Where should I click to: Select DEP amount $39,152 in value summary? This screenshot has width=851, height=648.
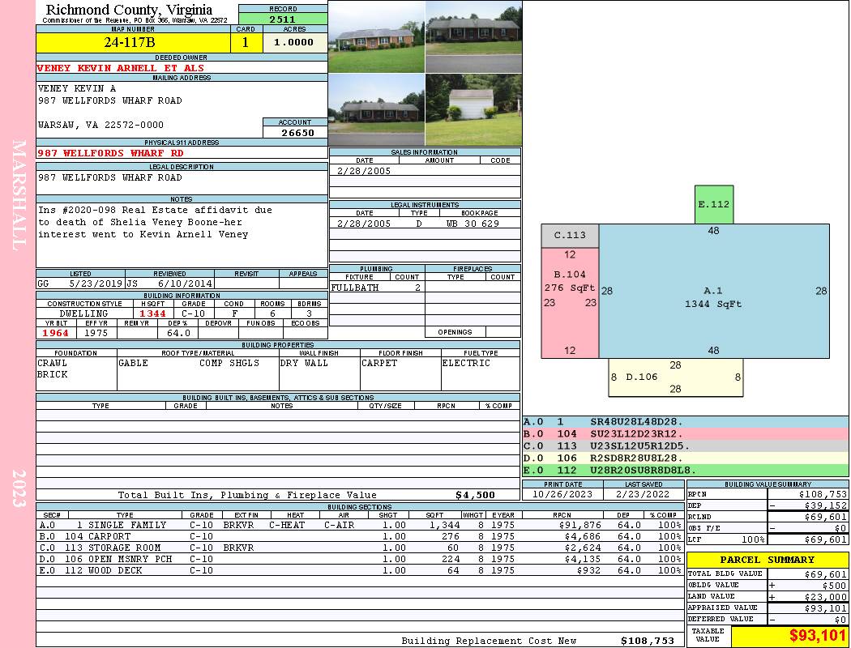(x=826, y=505)
